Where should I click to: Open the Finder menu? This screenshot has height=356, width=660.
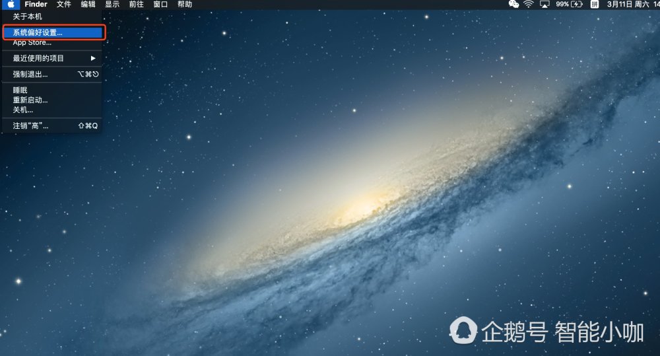pos(36,4)
